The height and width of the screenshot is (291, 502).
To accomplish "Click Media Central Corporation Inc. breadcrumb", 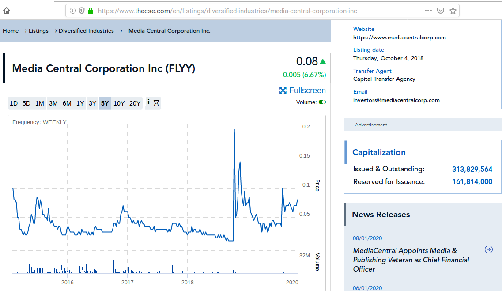I will point(170,31).
